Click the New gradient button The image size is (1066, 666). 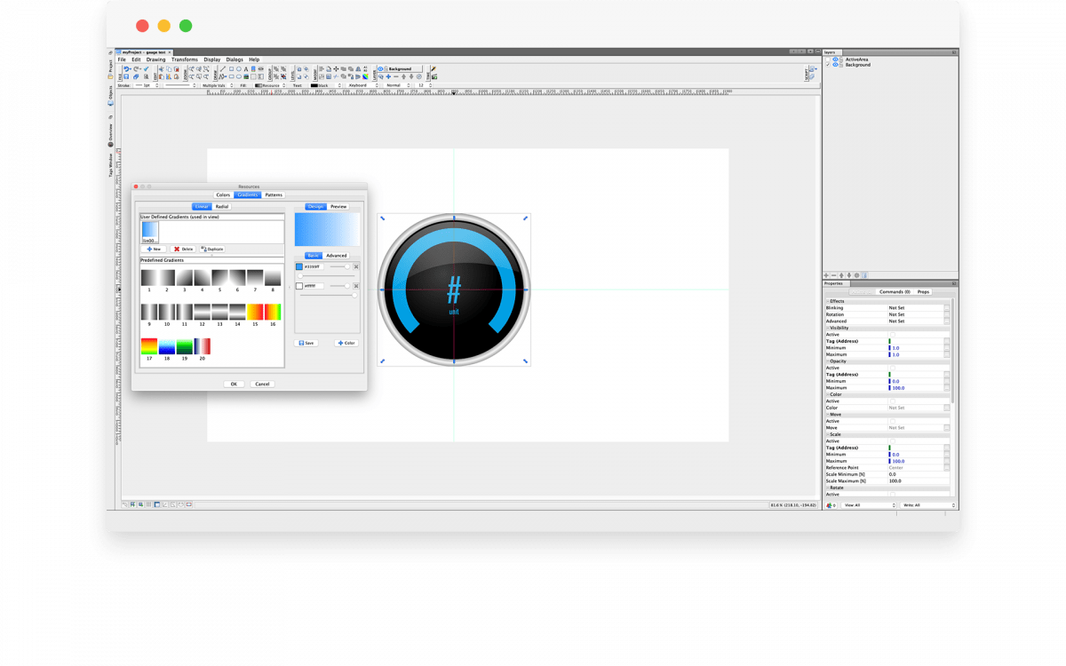coord(154,249)
